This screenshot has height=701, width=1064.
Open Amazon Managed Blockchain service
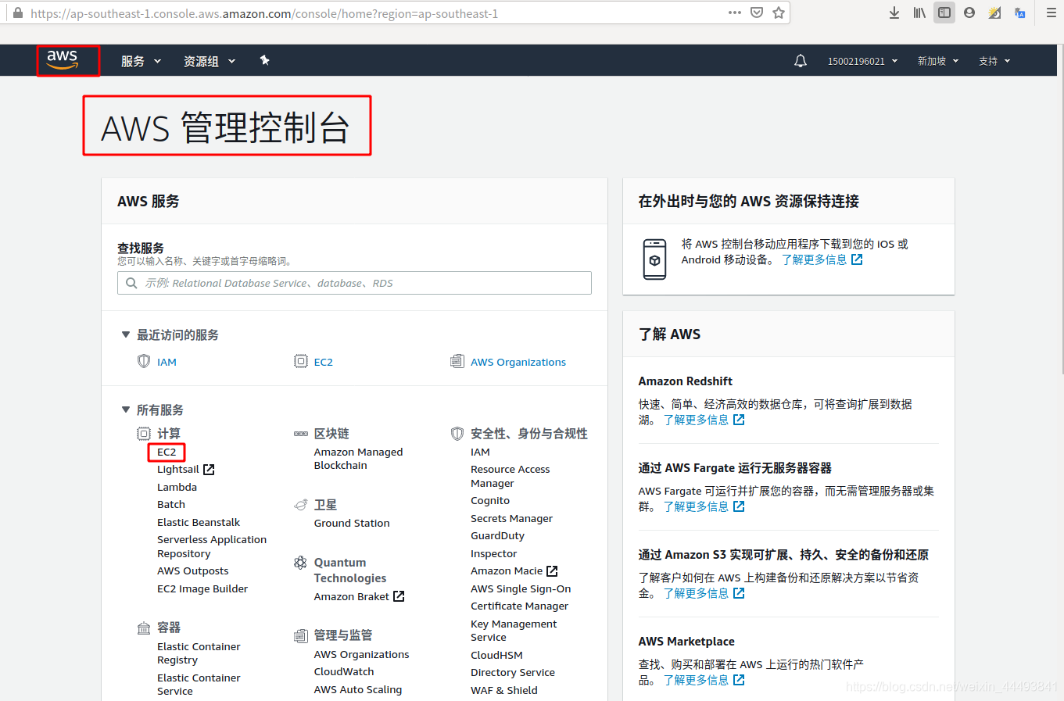coord(358,459)
